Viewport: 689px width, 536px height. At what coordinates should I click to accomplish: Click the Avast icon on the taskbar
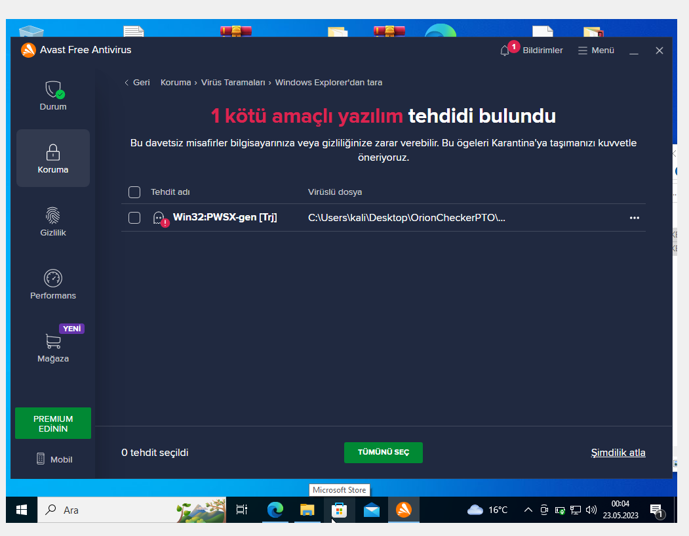(x=403, y=510)
